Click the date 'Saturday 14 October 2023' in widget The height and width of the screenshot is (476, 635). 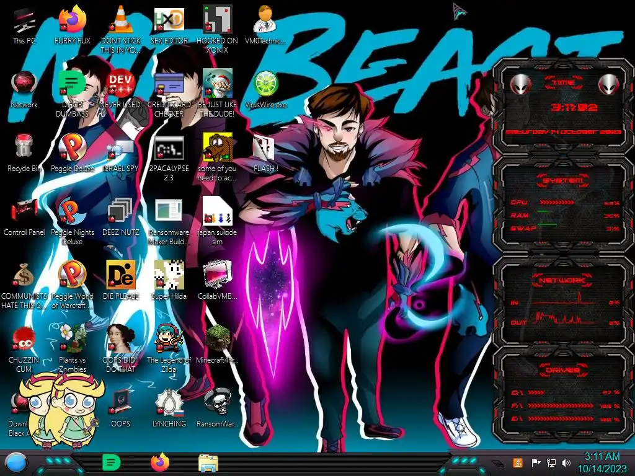click(x=563, y=132)
